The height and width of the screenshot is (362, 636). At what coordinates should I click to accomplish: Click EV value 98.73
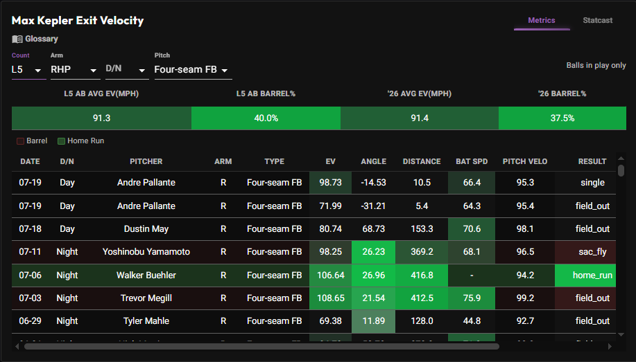331,183
